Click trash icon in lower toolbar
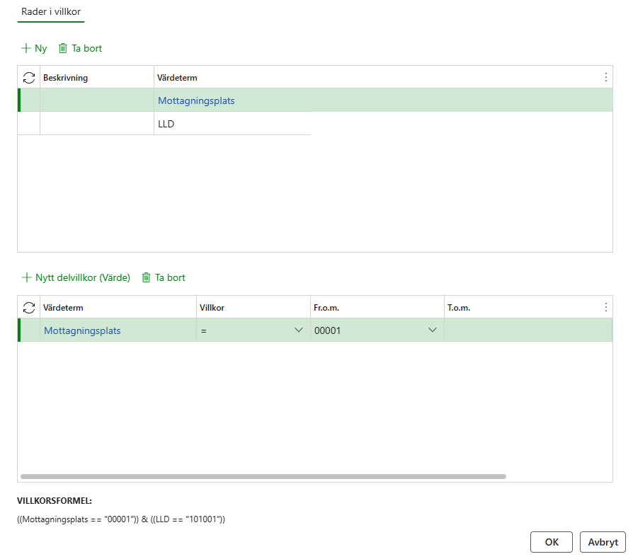 (x=147, y=278)
